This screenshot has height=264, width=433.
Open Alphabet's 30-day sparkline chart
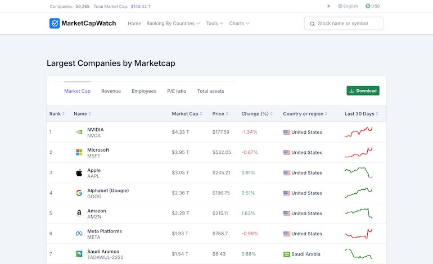pos(358,193)
